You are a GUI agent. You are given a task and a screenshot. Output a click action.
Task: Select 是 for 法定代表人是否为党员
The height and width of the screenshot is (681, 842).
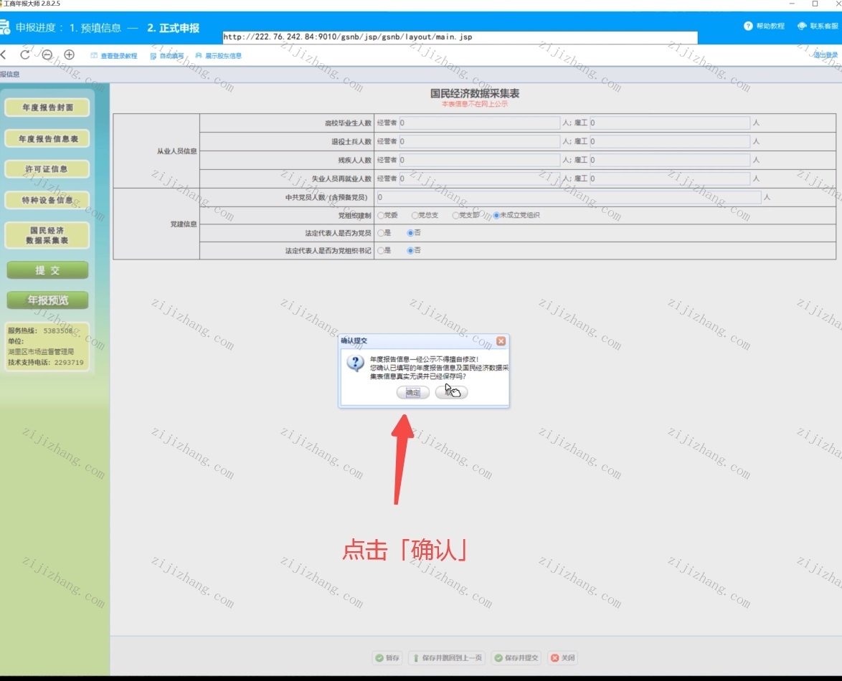[381, 233]
